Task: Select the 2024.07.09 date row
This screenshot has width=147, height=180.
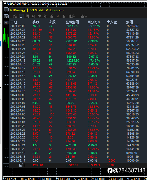Action: coord(18,95)
